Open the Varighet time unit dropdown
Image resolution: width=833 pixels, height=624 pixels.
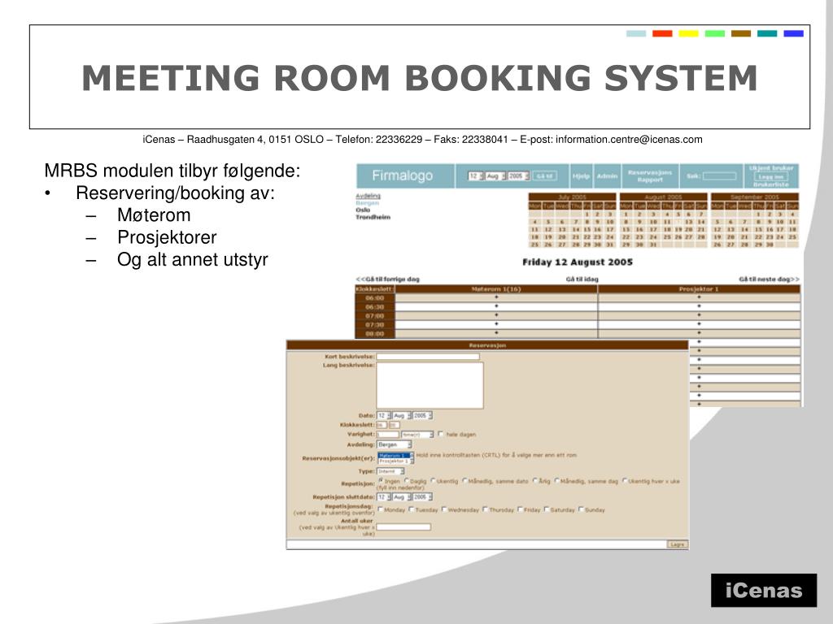[417, 435]
